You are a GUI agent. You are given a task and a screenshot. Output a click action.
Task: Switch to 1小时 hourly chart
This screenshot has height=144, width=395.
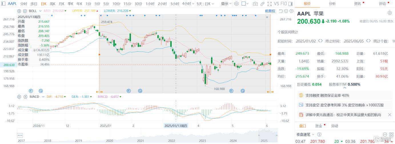click(x=150, y=4)
